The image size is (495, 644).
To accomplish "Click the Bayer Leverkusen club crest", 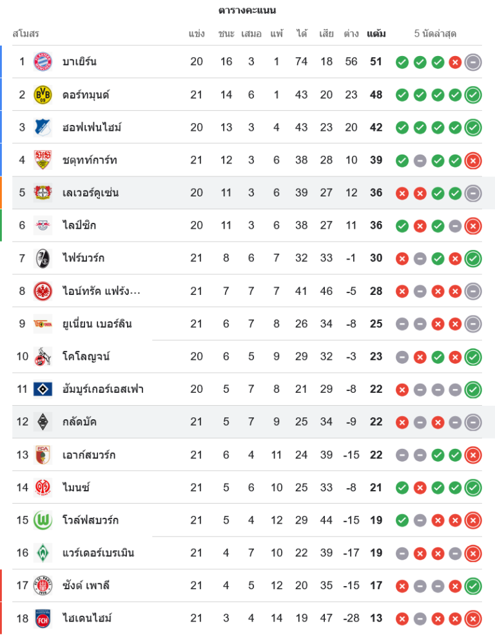I will tap(43, 193).
